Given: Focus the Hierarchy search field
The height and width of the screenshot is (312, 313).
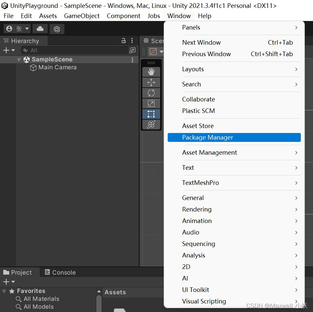Looking at the screenshot, I should coord(75,50).
